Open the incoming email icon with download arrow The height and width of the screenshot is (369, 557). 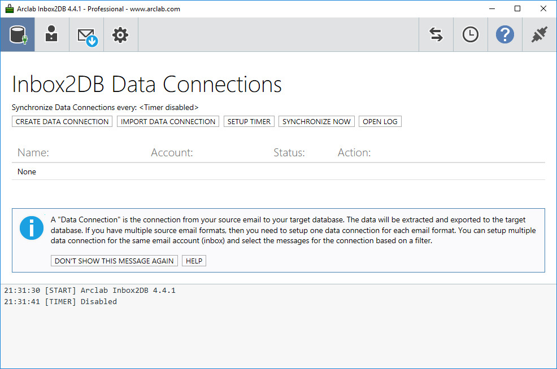click(86, 34)
